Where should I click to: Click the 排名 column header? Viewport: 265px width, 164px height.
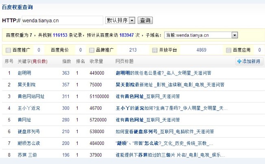tap(80, 61)
